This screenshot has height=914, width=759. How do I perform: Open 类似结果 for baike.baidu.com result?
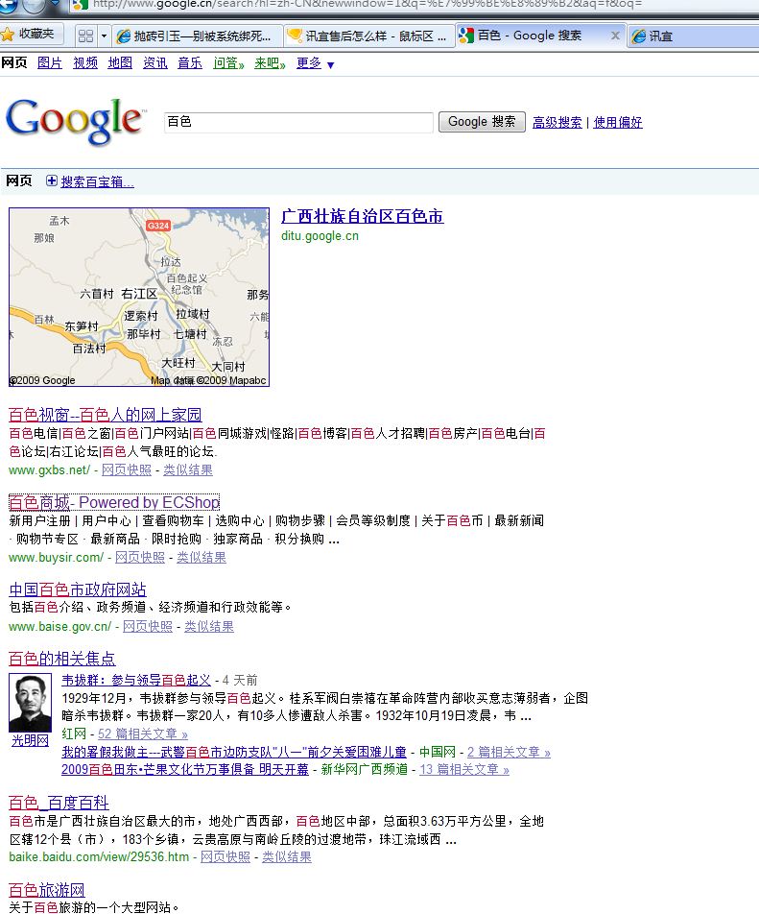287,856
